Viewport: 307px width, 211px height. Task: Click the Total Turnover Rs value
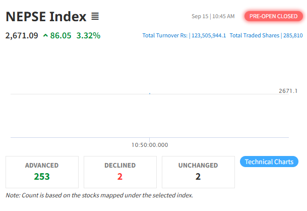point(209,35)
